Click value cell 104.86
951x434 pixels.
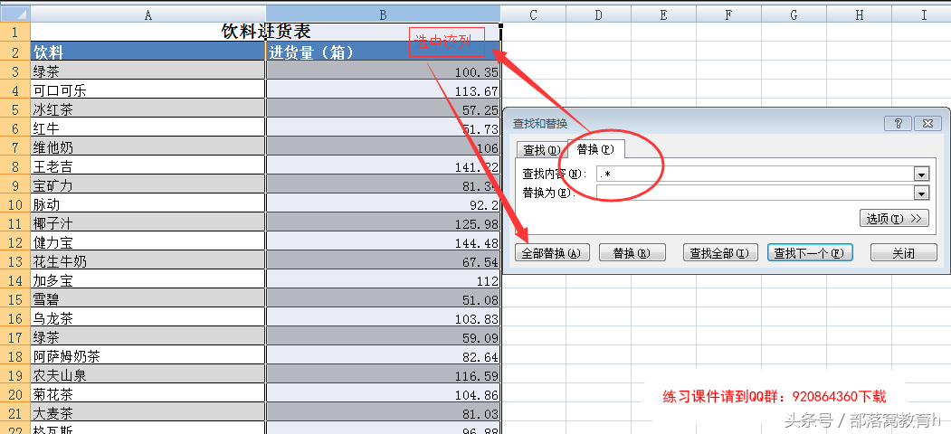(384, 394)
